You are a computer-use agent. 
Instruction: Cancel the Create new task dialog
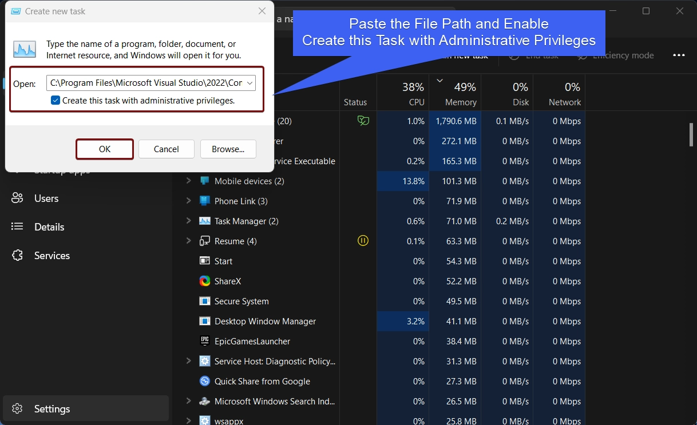pyautogui.click(x=167, y=149)
